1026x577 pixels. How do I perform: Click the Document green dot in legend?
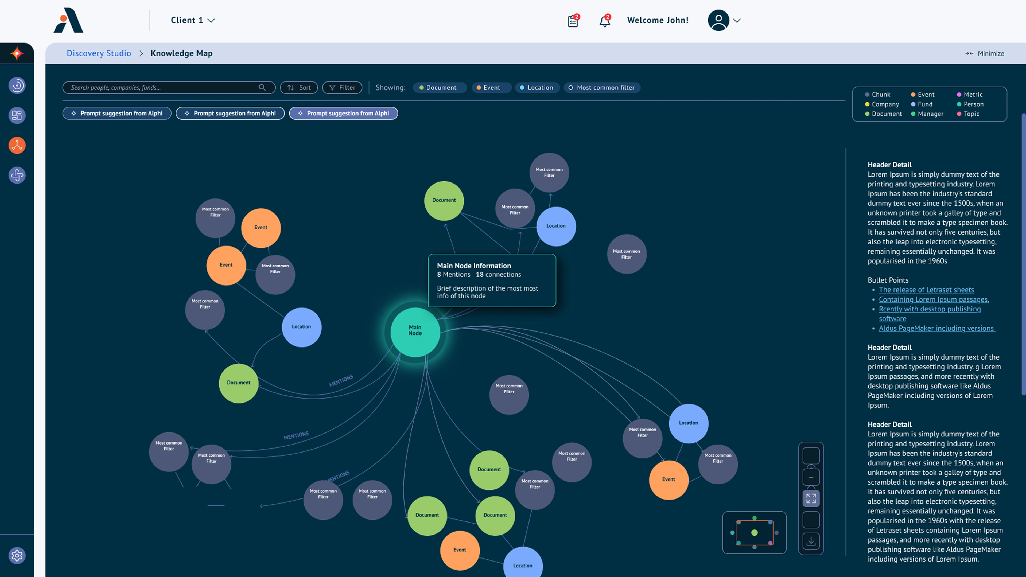(867, 114)
